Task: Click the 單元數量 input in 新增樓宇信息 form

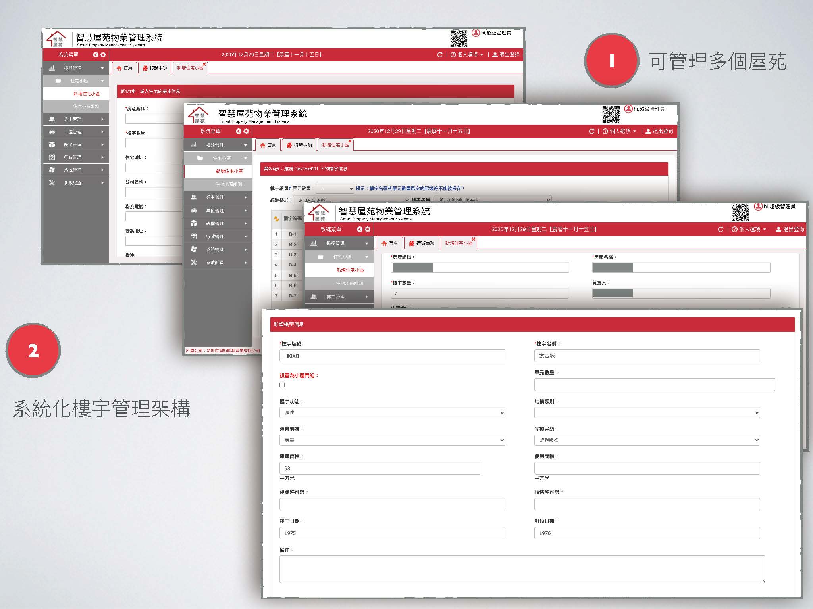Action: tap(655, 385)
